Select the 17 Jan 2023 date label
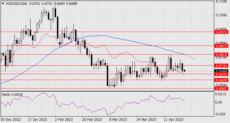 (x=37, y=120)
